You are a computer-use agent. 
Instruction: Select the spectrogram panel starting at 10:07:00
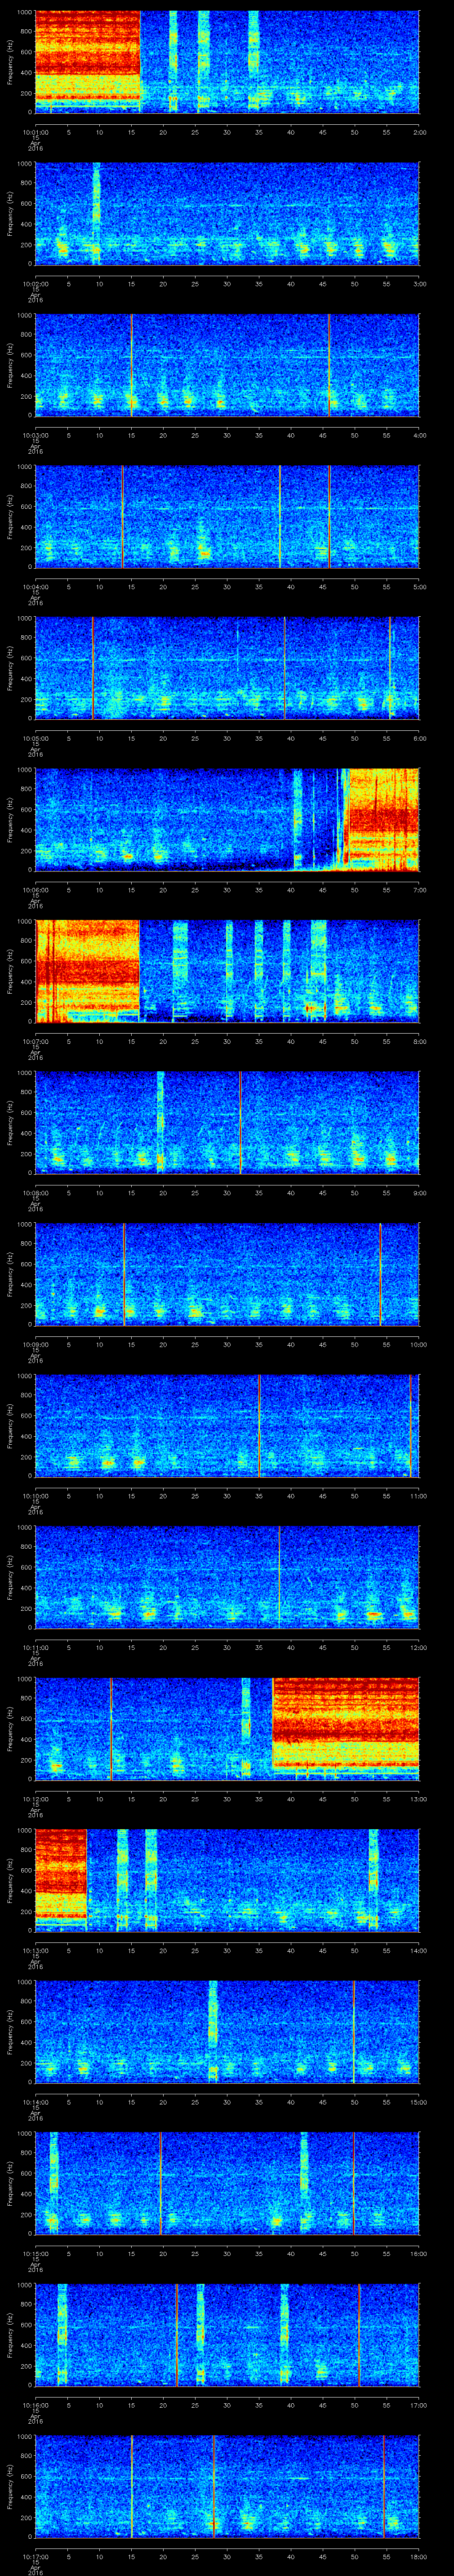point(227,972)
